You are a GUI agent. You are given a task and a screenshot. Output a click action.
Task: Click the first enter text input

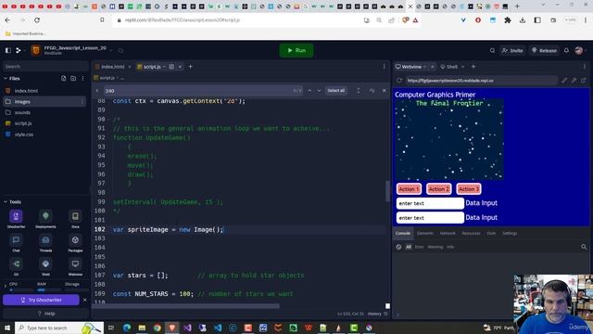pos(430,203)
